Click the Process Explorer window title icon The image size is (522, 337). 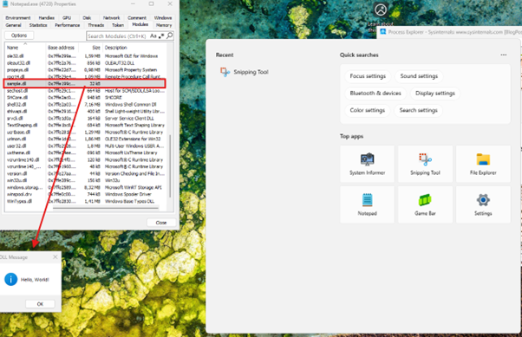click(383, 31)
